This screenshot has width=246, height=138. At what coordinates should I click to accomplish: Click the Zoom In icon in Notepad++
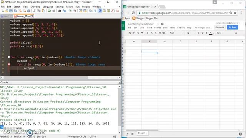pyautogui.click(x=70, y=11)
